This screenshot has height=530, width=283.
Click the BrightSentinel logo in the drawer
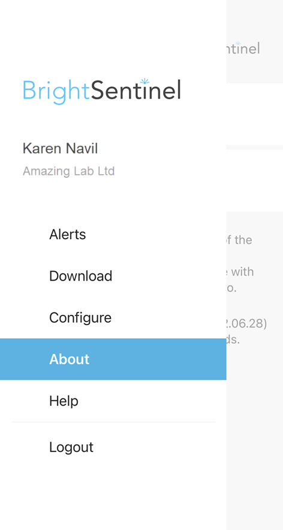(x=102, y=91)
